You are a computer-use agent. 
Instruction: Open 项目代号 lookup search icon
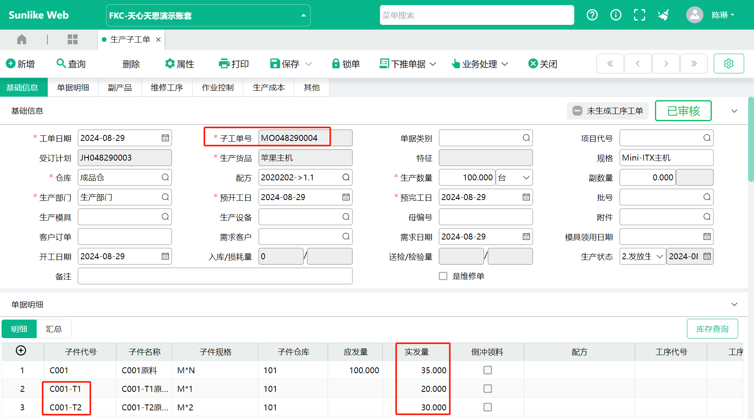point(707,138)
